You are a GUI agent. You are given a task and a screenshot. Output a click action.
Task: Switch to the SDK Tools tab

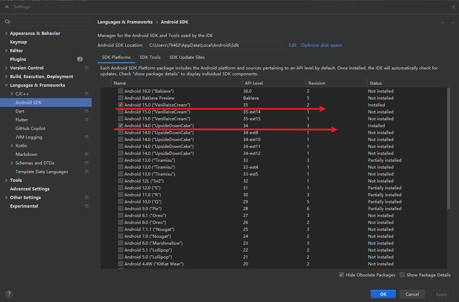[x=150, y=57]
